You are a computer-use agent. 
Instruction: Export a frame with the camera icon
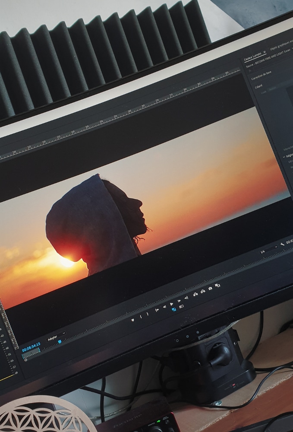click(x=210, y=288)
